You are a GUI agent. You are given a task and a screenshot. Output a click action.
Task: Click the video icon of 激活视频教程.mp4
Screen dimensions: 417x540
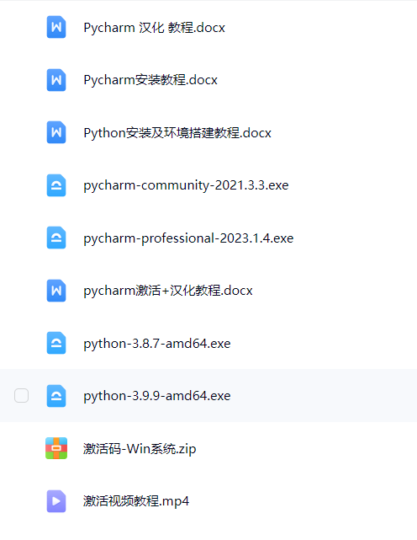(x=56, y=501)
